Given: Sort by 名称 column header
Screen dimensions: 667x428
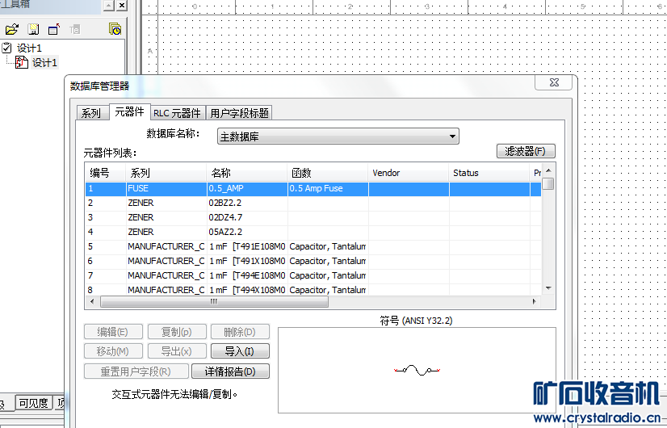Looking at the screenshot, I should click(x=247, y=173).
